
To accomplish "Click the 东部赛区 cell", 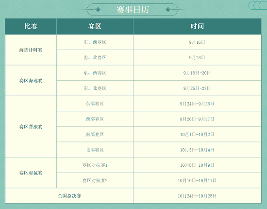I will pos(95,104).
